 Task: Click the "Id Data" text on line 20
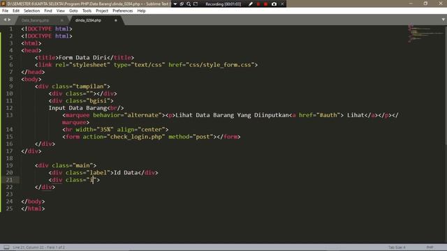(x=126, y=172)
